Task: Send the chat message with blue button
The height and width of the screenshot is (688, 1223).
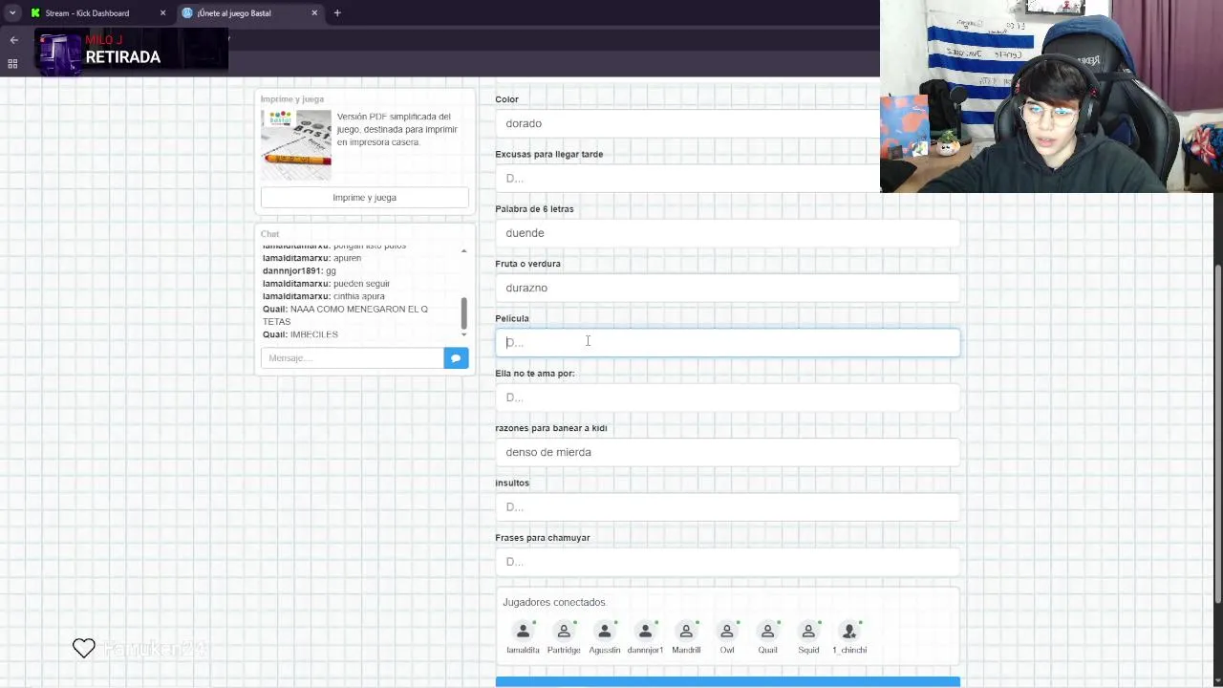Action: click(456, 357)
